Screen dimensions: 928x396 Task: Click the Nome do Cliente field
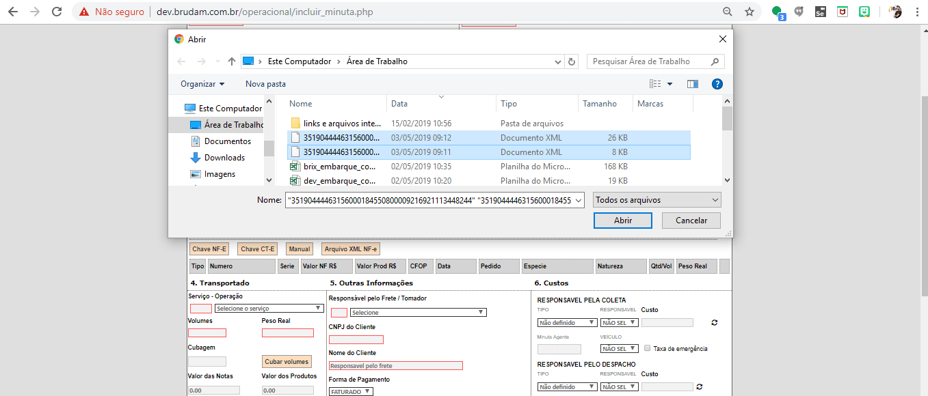[396, 365]
